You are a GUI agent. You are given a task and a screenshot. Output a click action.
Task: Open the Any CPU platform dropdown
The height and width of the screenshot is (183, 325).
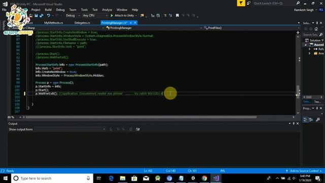(x=95, y=16)
